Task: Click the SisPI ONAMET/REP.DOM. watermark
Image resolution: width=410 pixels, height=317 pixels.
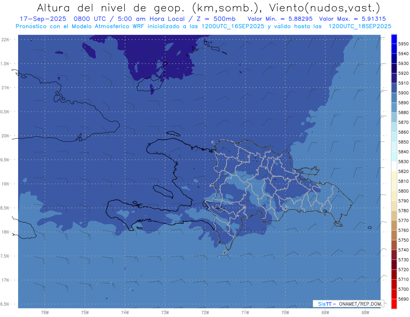Action: (x=348, y=304)
